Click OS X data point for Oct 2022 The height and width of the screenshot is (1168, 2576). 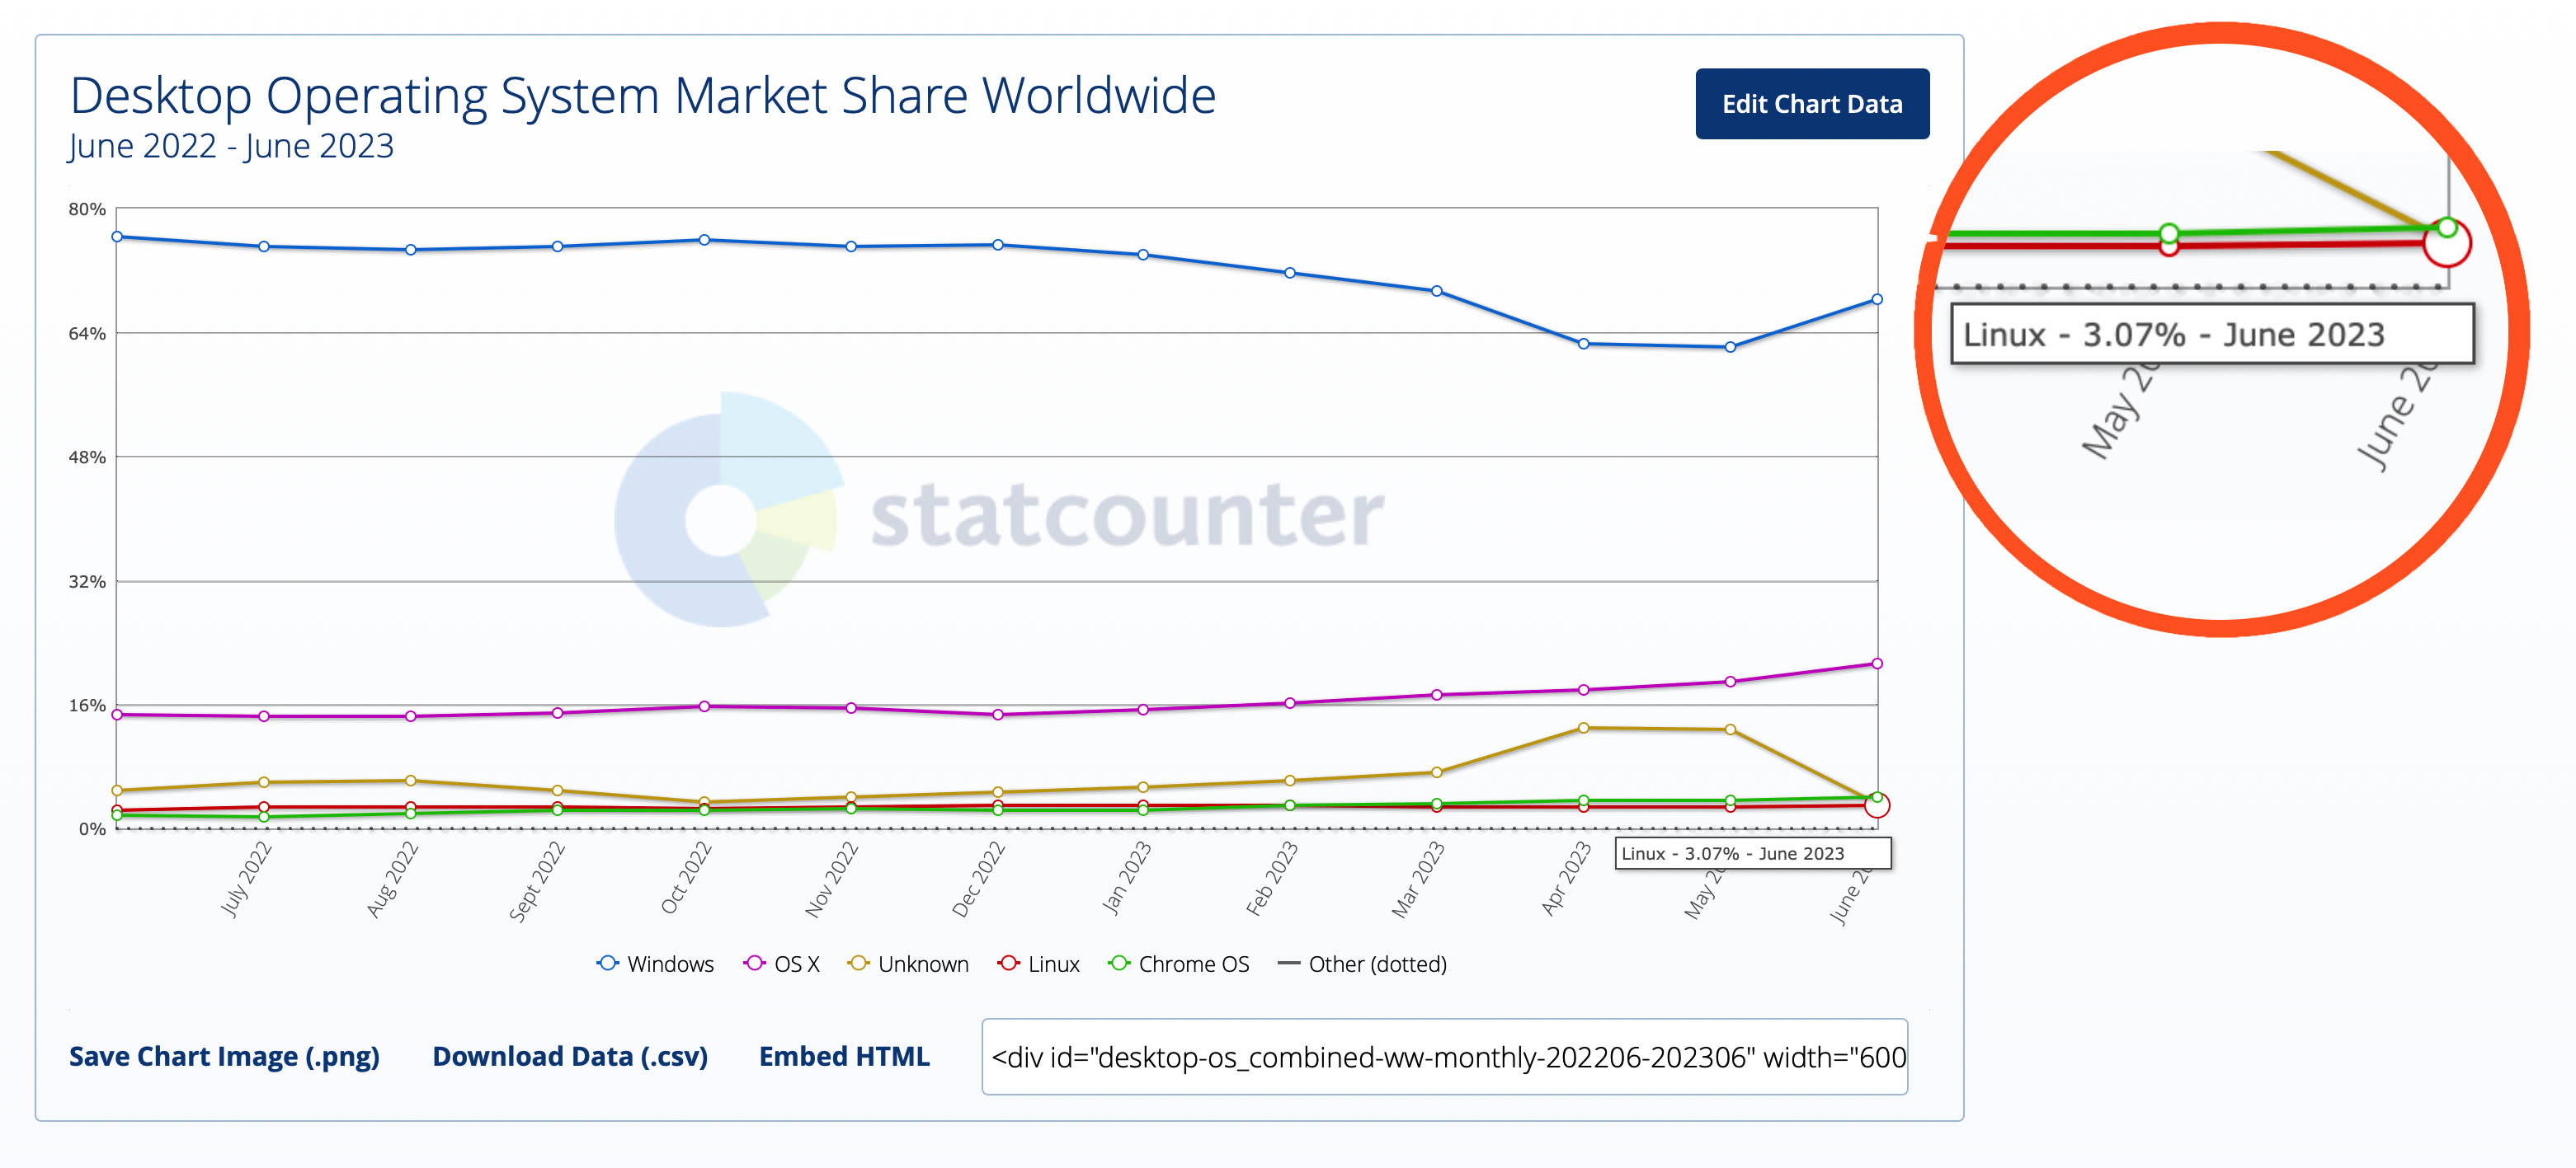coord(704,706)
